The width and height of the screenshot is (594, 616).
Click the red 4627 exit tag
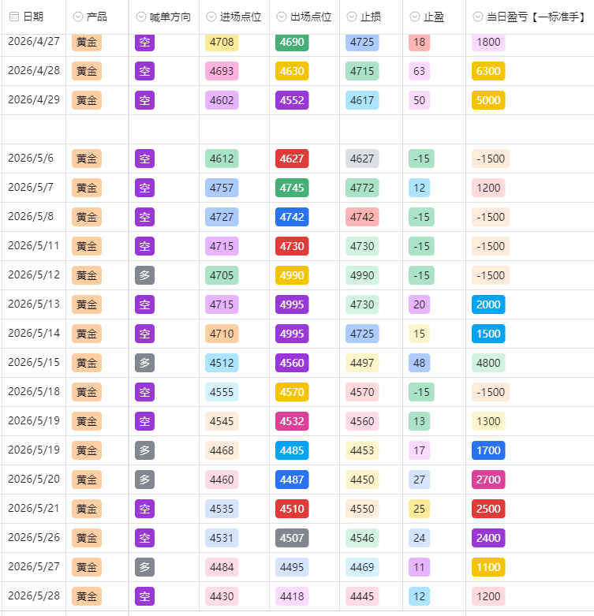click(x=292, y=159)
